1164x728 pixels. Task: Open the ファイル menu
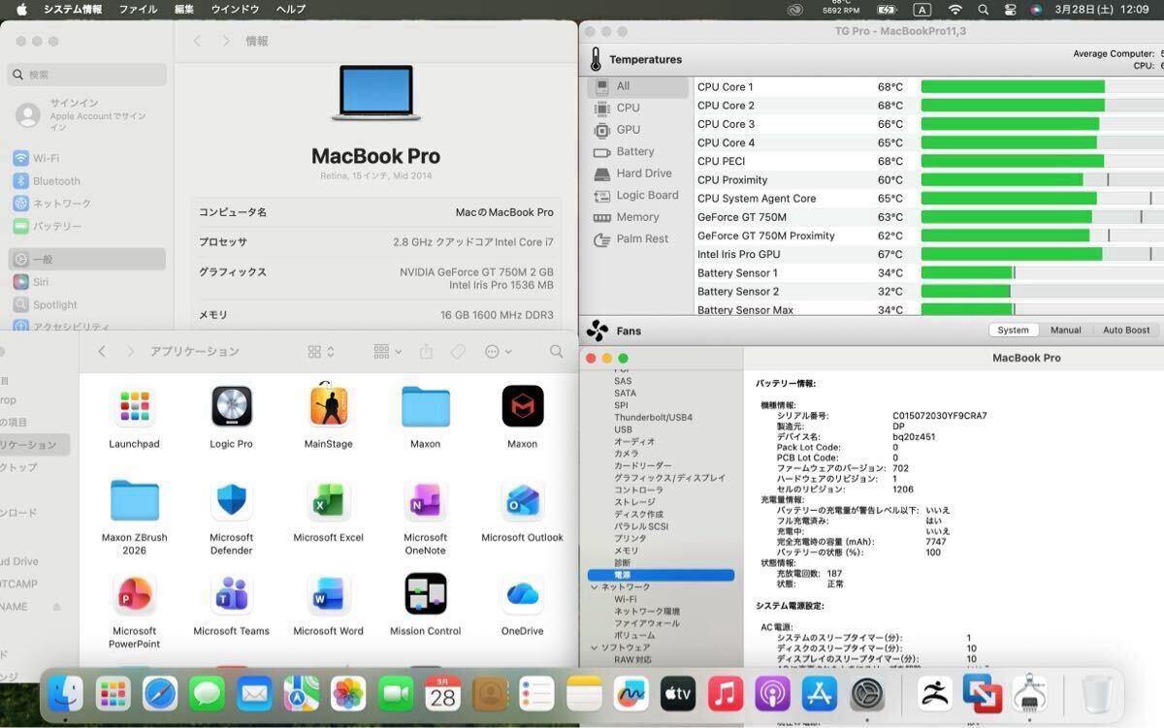(138, 10)
